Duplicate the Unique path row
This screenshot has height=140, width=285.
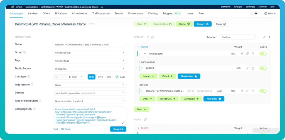click(247, 54)
